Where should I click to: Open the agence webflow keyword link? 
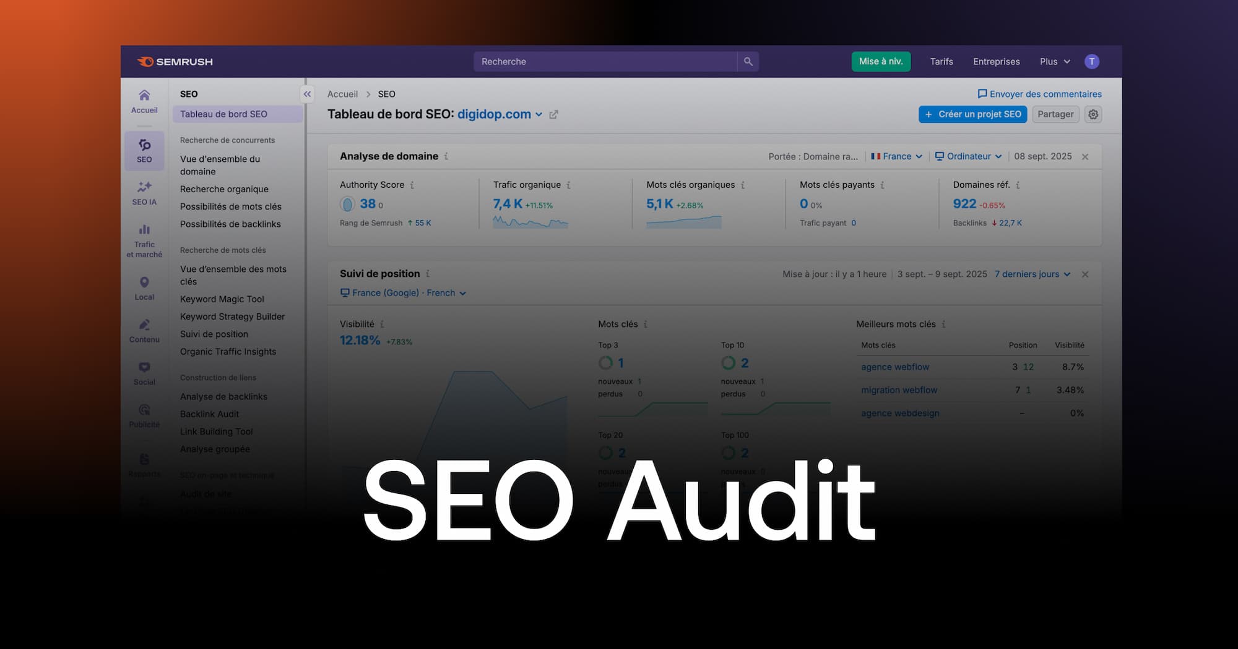pos(894,367)
